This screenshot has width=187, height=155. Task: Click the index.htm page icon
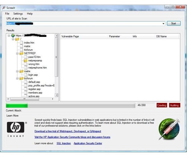(22, 43)
